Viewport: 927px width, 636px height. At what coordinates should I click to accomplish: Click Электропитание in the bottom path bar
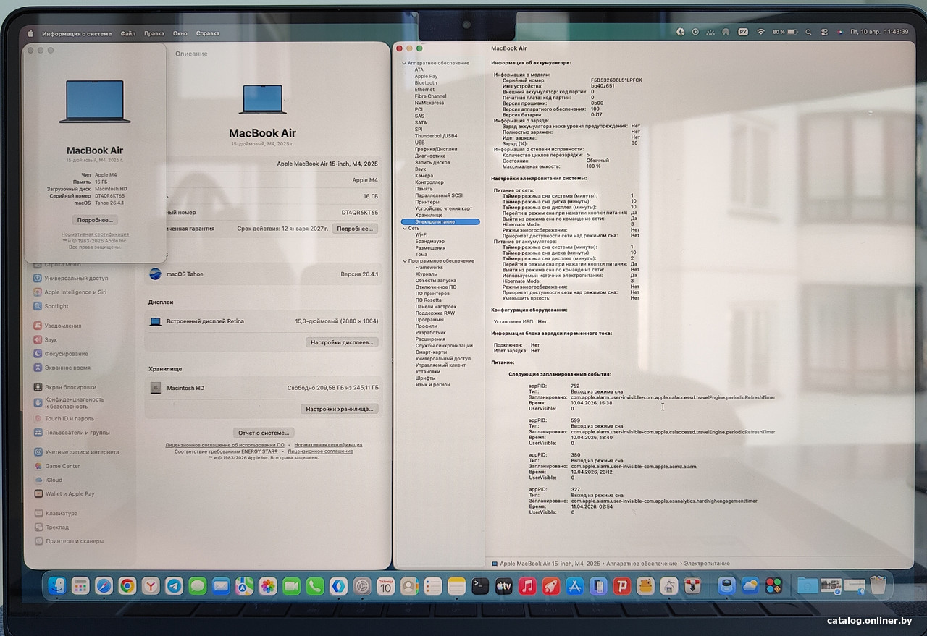[x=707, y=563]
